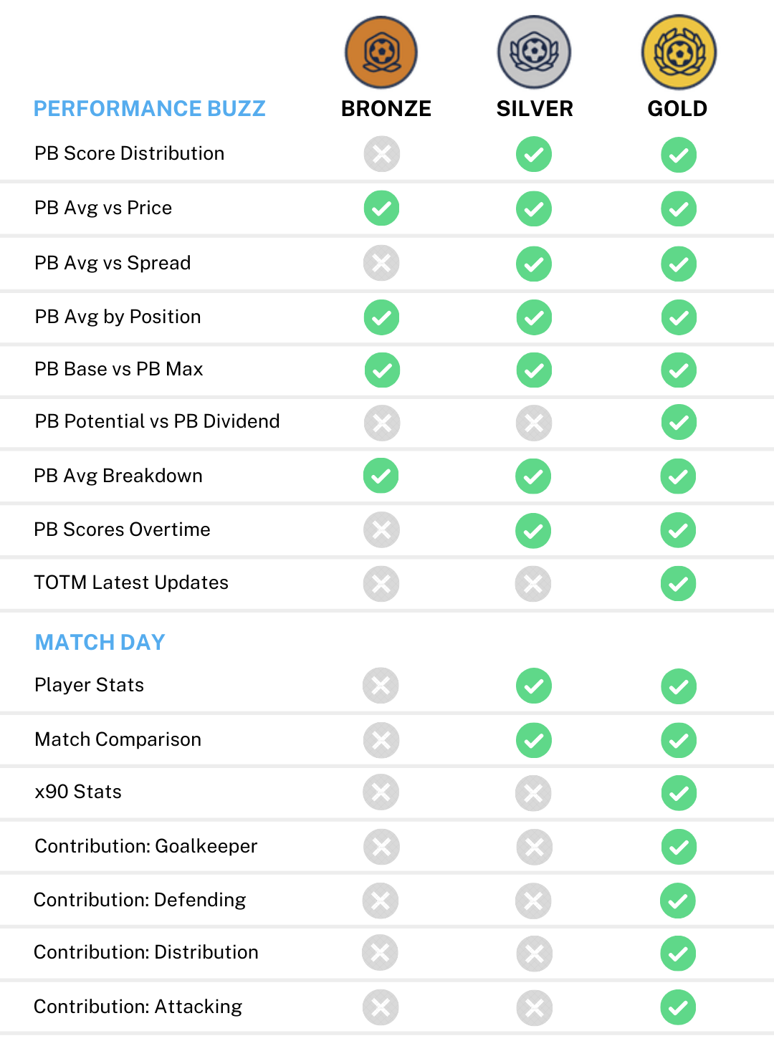Click the Contribution: Defending row label
Screen dimensions: 774x1046
[x=140, y=900]
